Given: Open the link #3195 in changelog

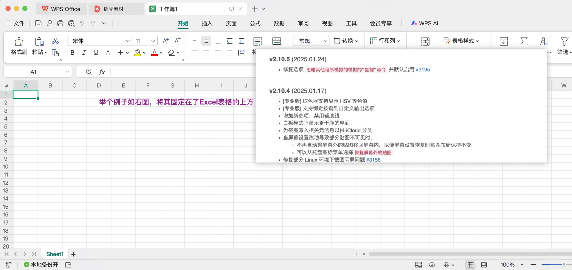Looking at the screenshot, I should click(x=423, y=69).
